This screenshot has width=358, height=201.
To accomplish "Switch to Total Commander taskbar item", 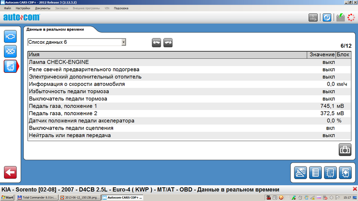I will click(37, 197).
